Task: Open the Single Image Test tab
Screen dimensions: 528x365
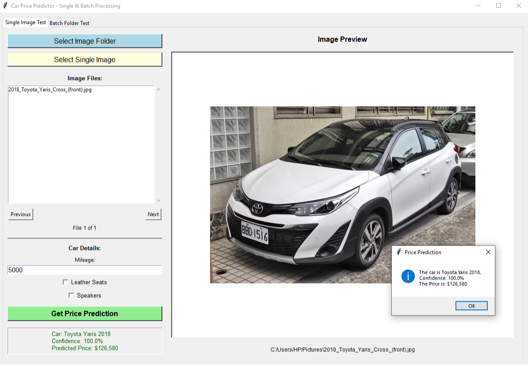Action: point(26,23)
